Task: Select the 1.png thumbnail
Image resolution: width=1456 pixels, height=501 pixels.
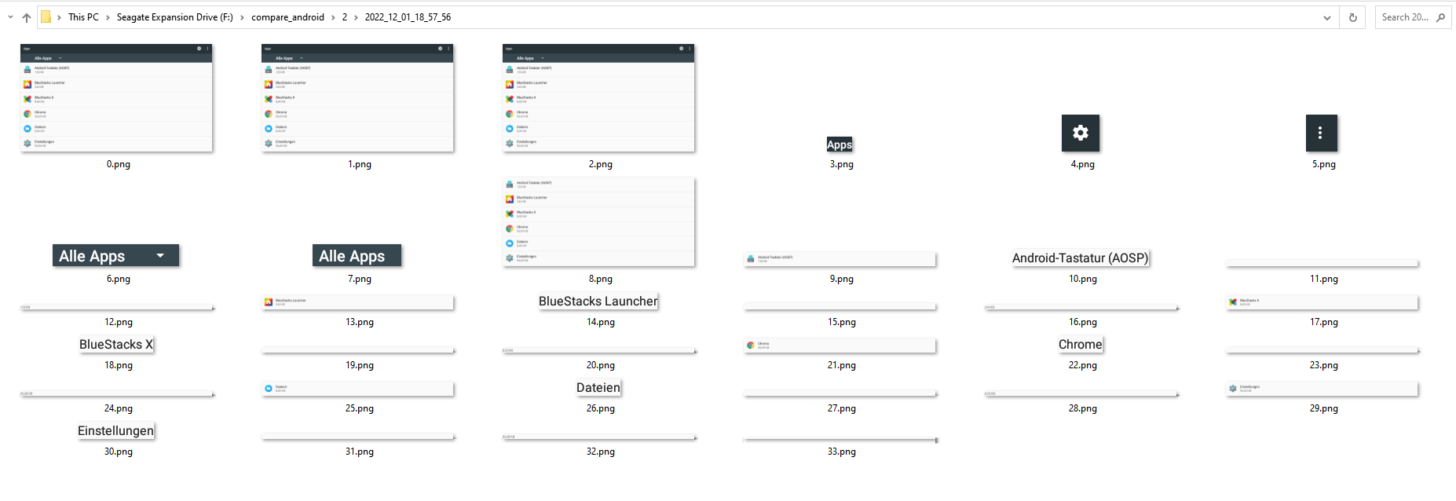Action: pos(357,97)
